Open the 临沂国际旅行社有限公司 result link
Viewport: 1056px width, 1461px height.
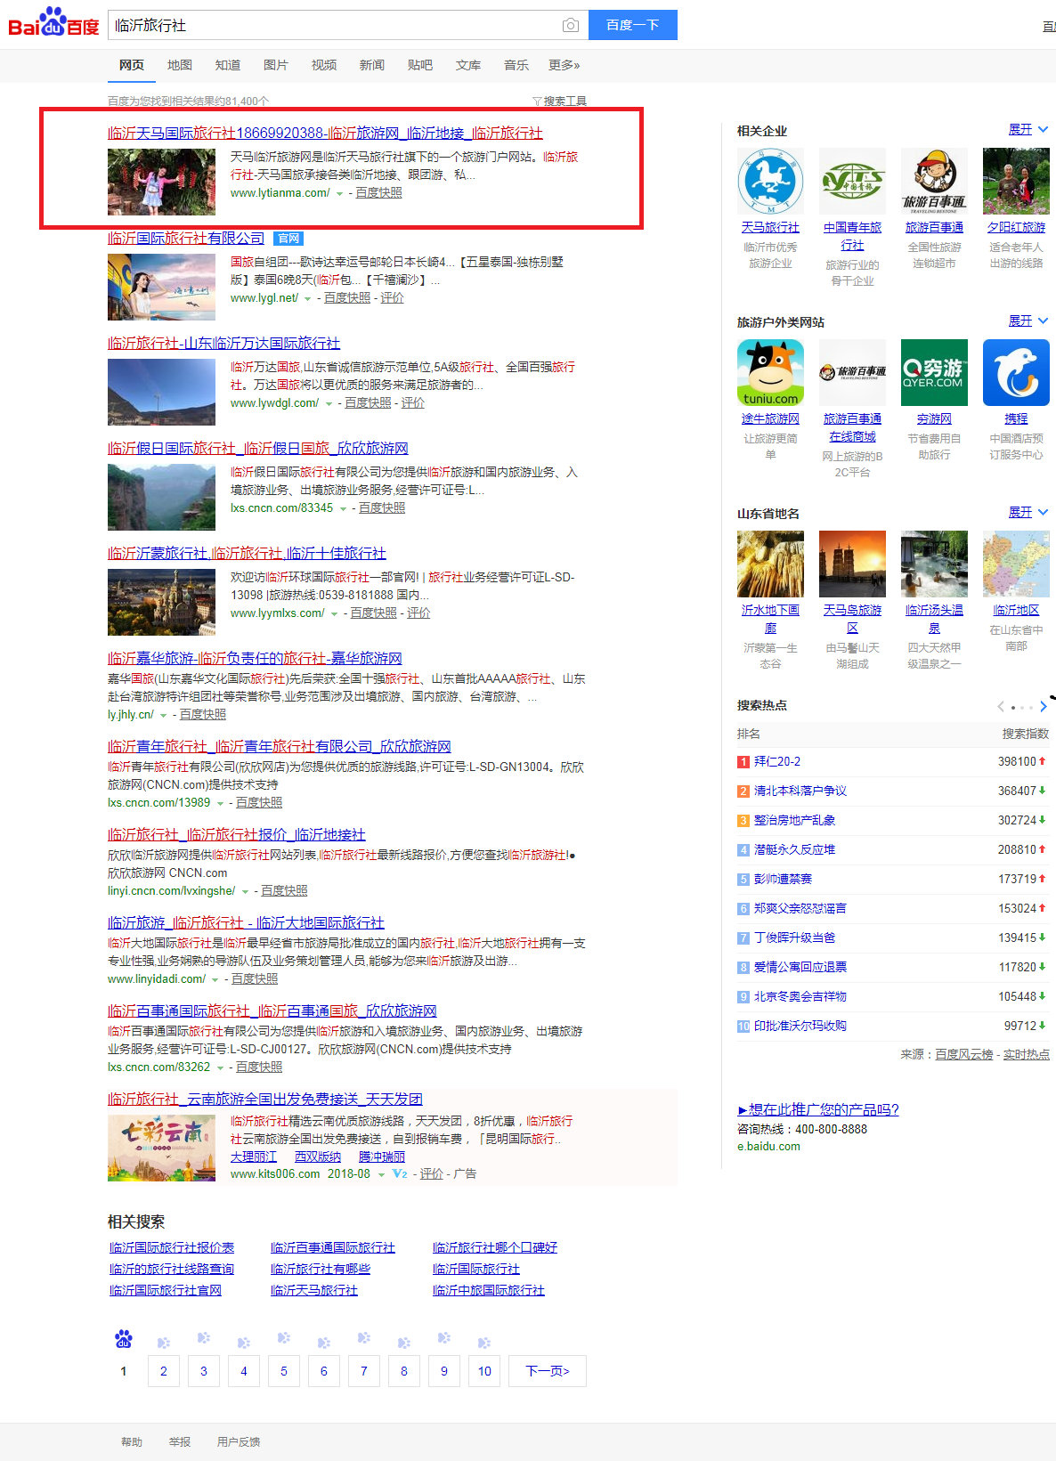coord(186,238)
